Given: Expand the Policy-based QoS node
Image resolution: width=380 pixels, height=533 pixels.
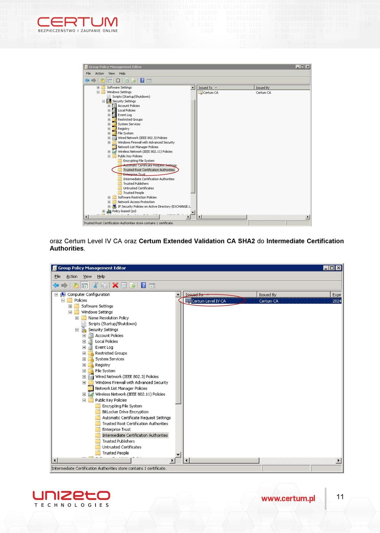Looking at the screenshot, I should (103, 211).
